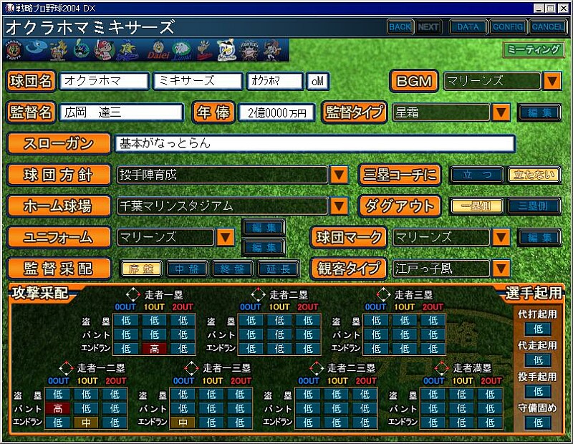This screenshot has width=573, height=444.
Task: Choose 三塁側 for the dugout
Action: pos(533,206)
